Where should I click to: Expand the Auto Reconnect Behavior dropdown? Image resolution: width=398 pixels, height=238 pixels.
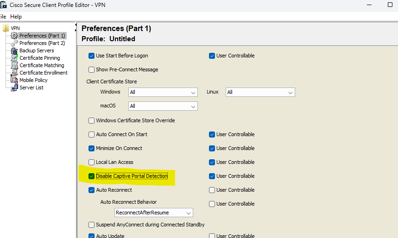click(x=154, y=213)
